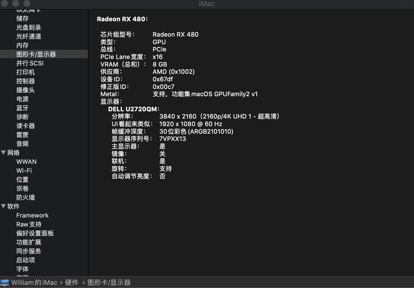Viewport: 414px width, 288px height.
Task: Select 偏好设置面板 in the sidebar
Action: (x=35, y=233)
